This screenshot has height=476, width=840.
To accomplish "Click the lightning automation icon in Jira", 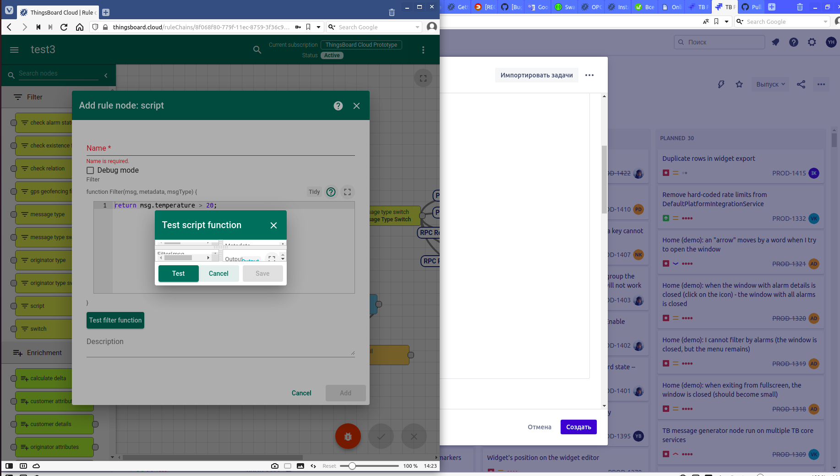I will 721,84.
